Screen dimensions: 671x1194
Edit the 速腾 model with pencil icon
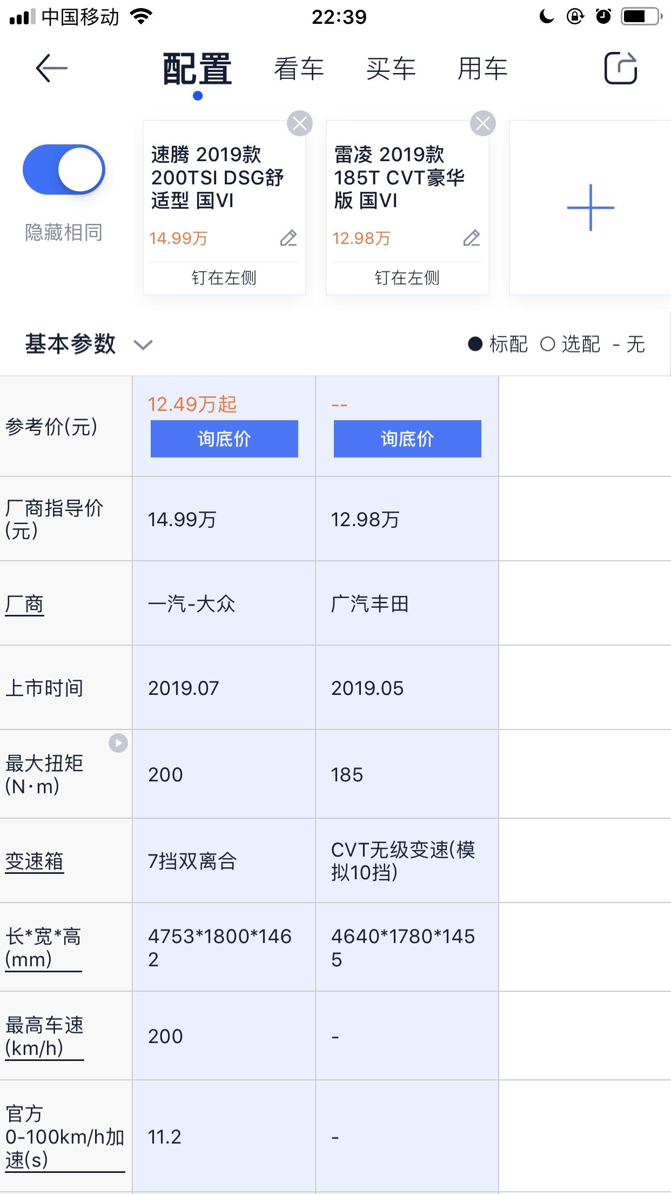(288, 238)
